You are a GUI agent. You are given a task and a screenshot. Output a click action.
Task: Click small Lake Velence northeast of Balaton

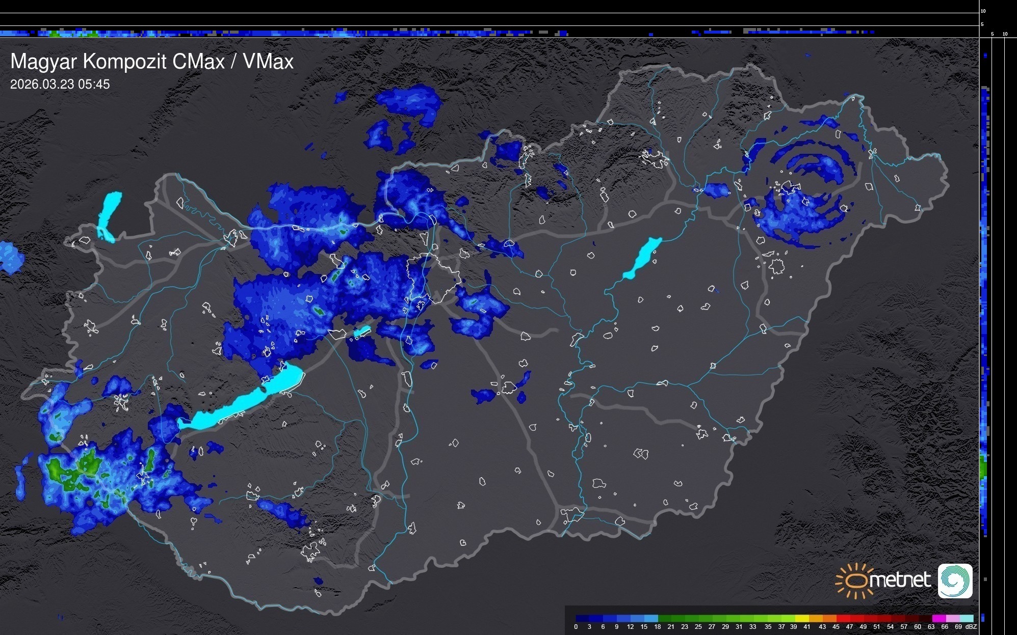[x=362, y=332]
